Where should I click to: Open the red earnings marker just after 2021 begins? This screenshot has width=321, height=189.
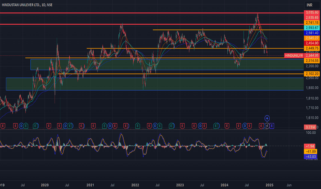tap(93, 126)
